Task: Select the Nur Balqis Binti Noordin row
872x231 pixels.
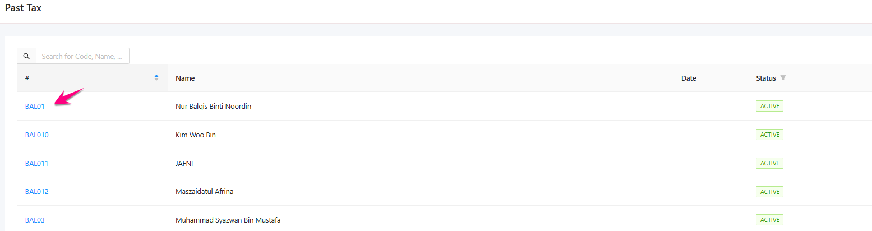Action: 213,107
